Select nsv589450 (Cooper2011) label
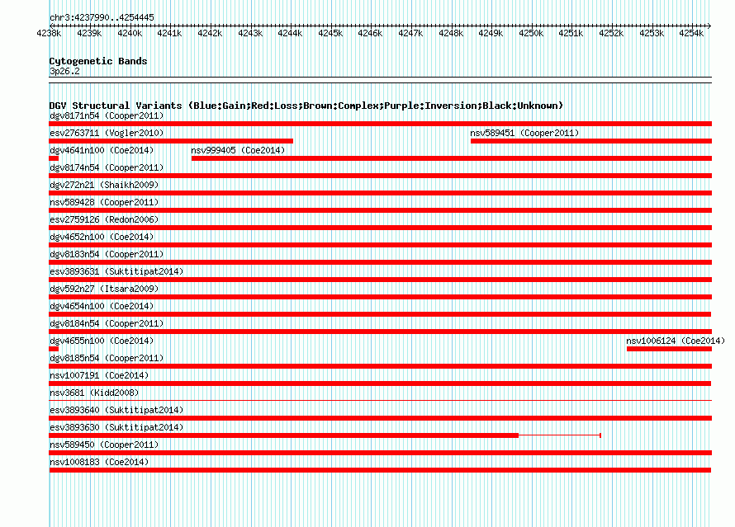 104,445
